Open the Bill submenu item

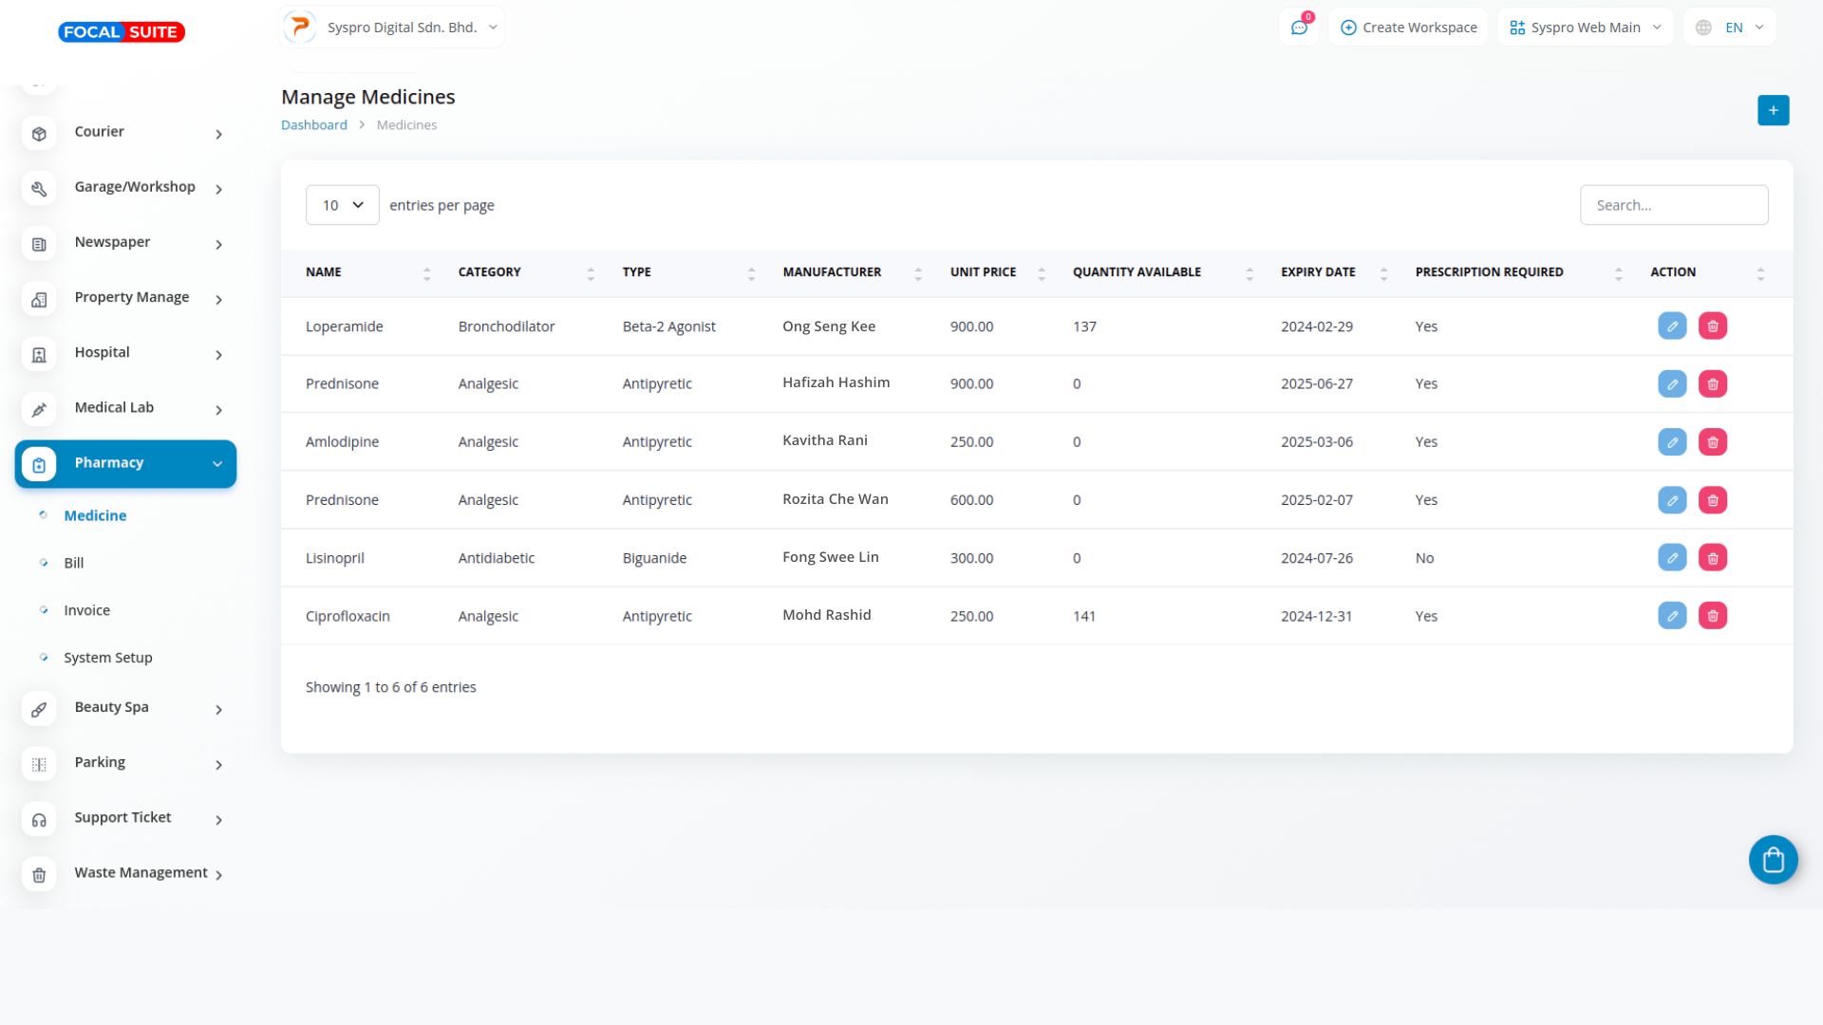(74, 563)
